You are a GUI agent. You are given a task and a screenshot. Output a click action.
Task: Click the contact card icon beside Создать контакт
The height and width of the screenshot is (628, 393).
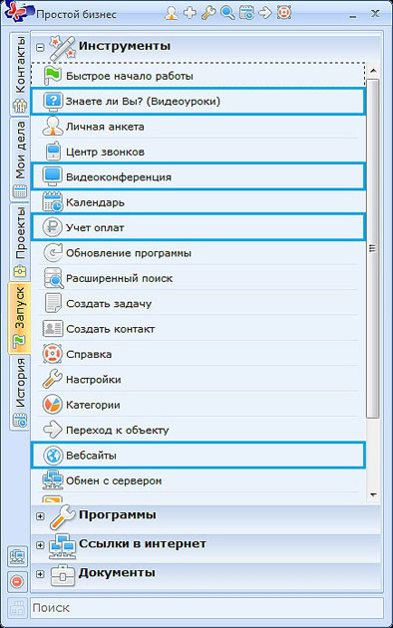(x=53, y=329)
